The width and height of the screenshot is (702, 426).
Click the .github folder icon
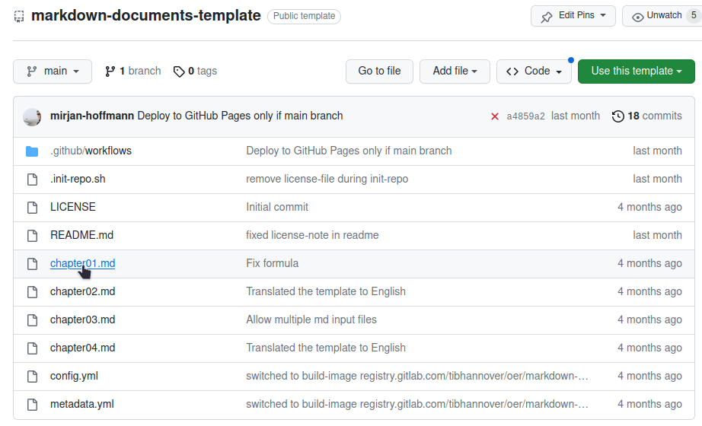[x=32, y=151]
